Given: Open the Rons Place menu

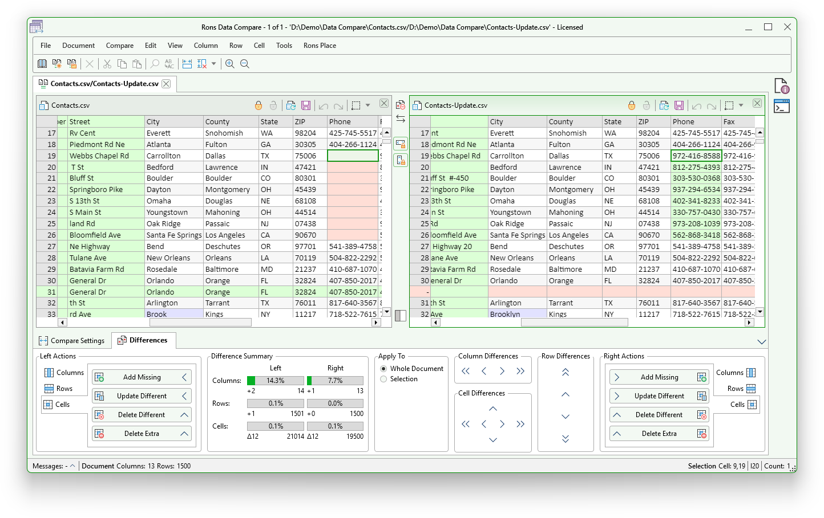Looking at the screenshot, I should pos(320,46).
